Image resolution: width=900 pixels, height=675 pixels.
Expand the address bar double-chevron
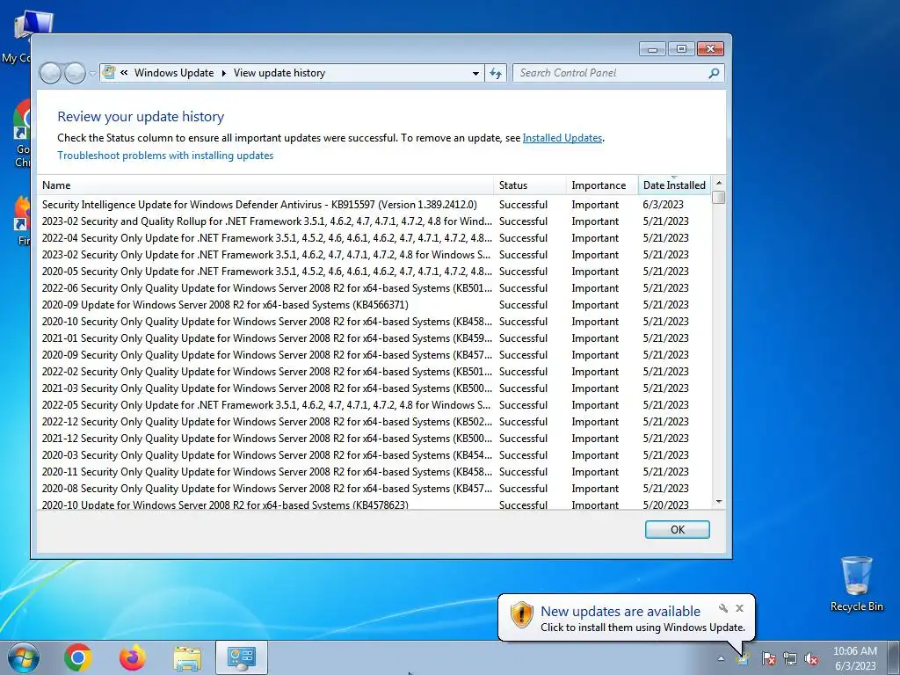point(124,73)
